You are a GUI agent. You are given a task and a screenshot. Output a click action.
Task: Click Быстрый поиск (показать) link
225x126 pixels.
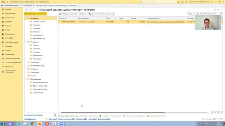[x=33, y=115]
